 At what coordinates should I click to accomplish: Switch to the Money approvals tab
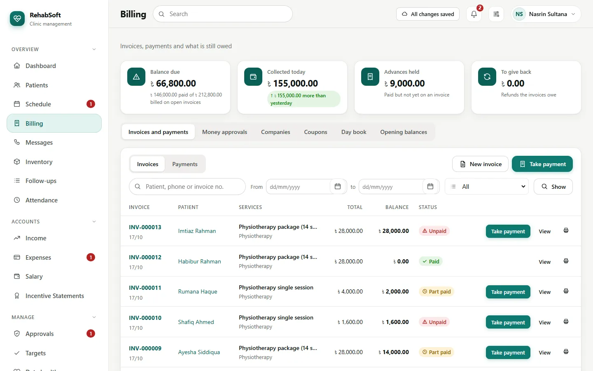point(224,132)
